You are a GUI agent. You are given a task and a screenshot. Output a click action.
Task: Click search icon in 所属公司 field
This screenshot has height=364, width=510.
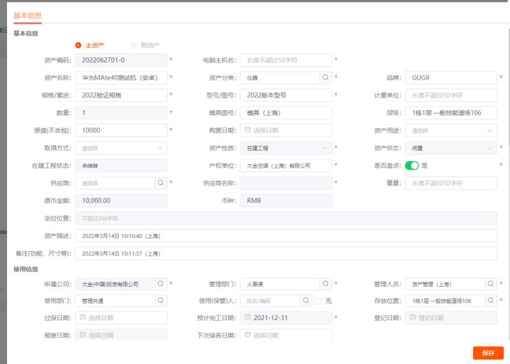click(x=161, y=284)
